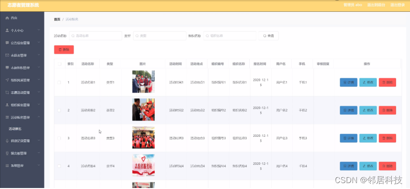The height and width of the screenshot is (189, 410).
Task: Click the thumbnail image in row 2
Action: [x=143, y=110]
